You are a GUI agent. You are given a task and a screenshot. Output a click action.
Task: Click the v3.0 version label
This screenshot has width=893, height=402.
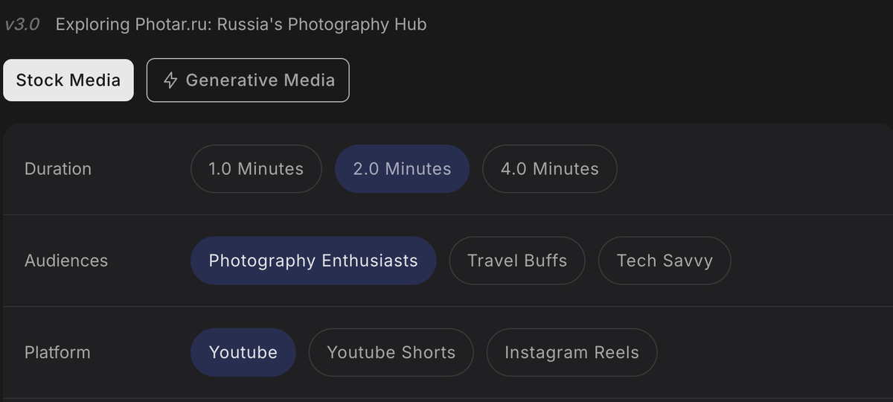(22, 25)
